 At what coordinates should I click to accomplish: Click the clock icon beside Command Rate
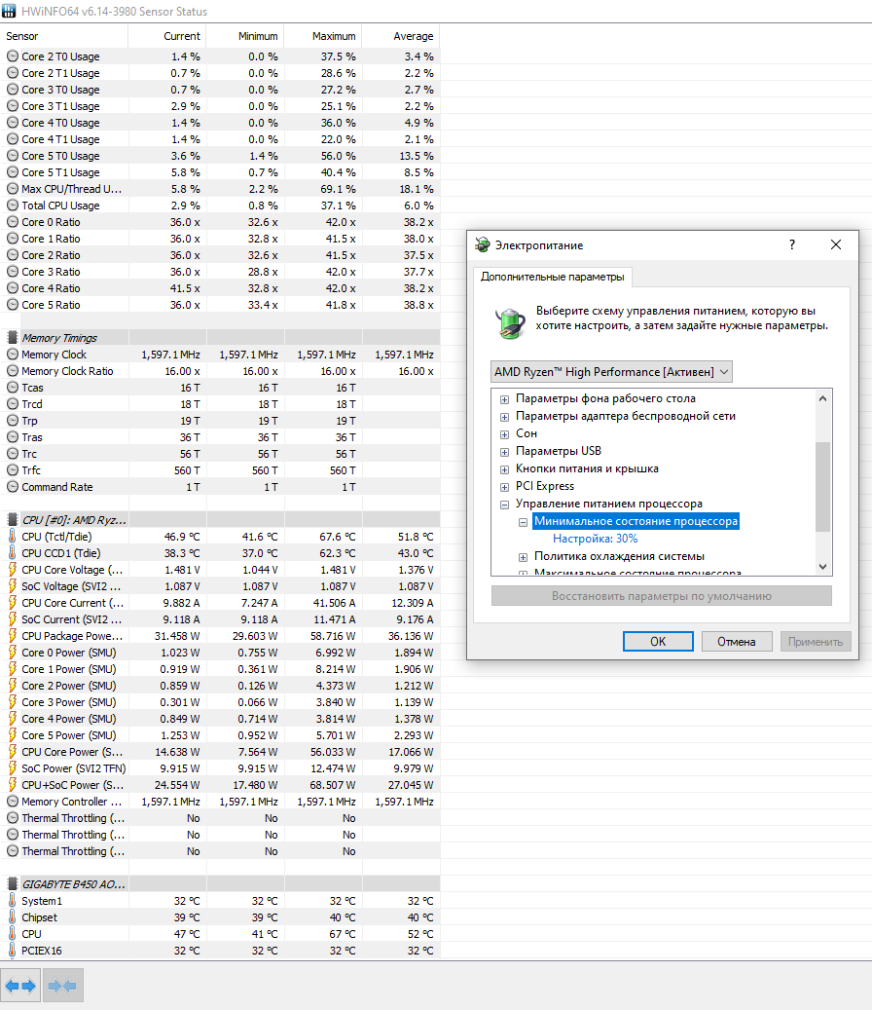point(13,487)
